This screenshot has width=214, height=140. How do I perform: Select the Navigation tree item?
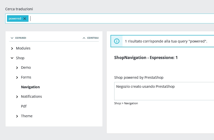pyautogui.click(x=30, y=87)
